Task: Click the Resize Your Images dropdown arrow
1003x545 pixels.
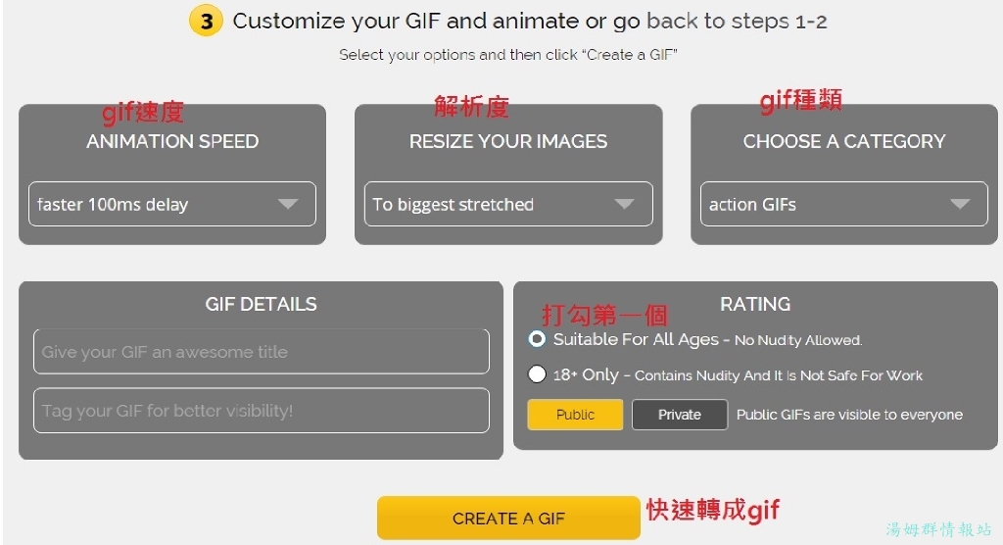Action: [x=624, y=204]
